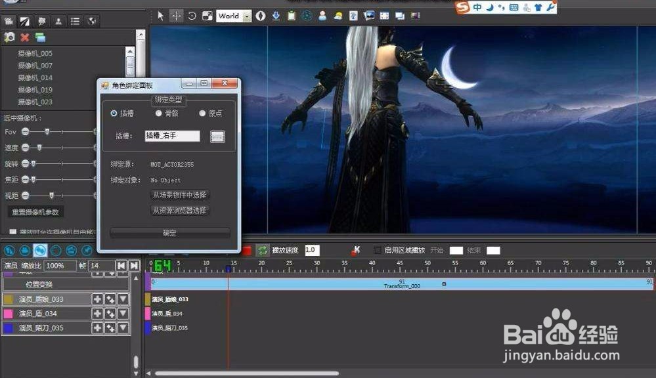Select the 骨骼 radio button

coord(158,114)
